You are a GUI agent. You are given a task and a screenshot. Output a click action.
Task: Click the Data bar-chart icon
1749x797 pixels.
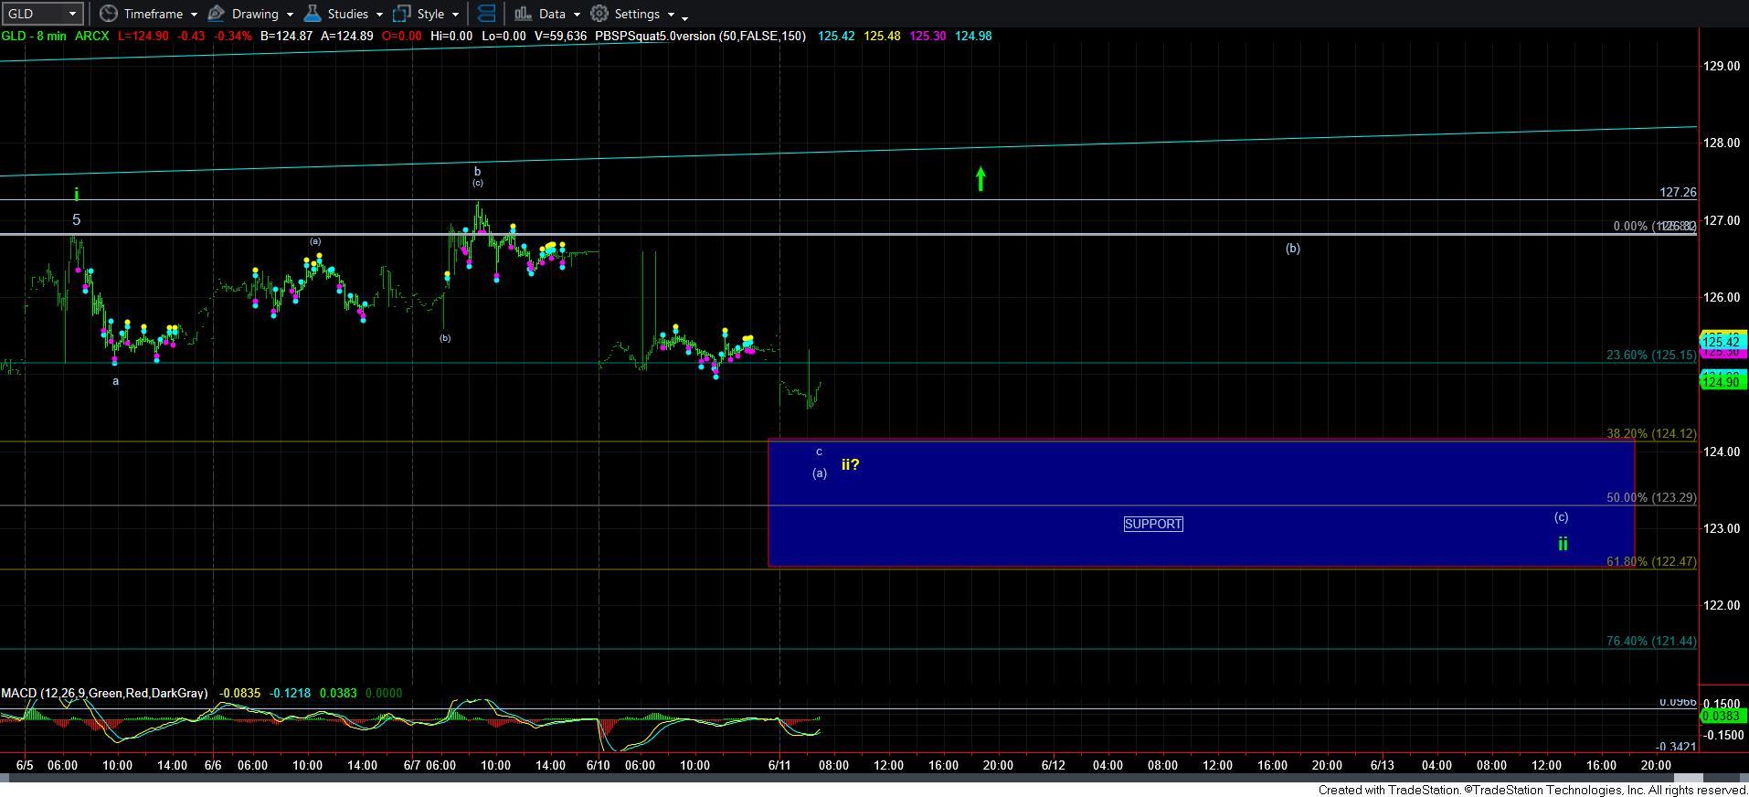pyautogui.click(x=523, y=14)
